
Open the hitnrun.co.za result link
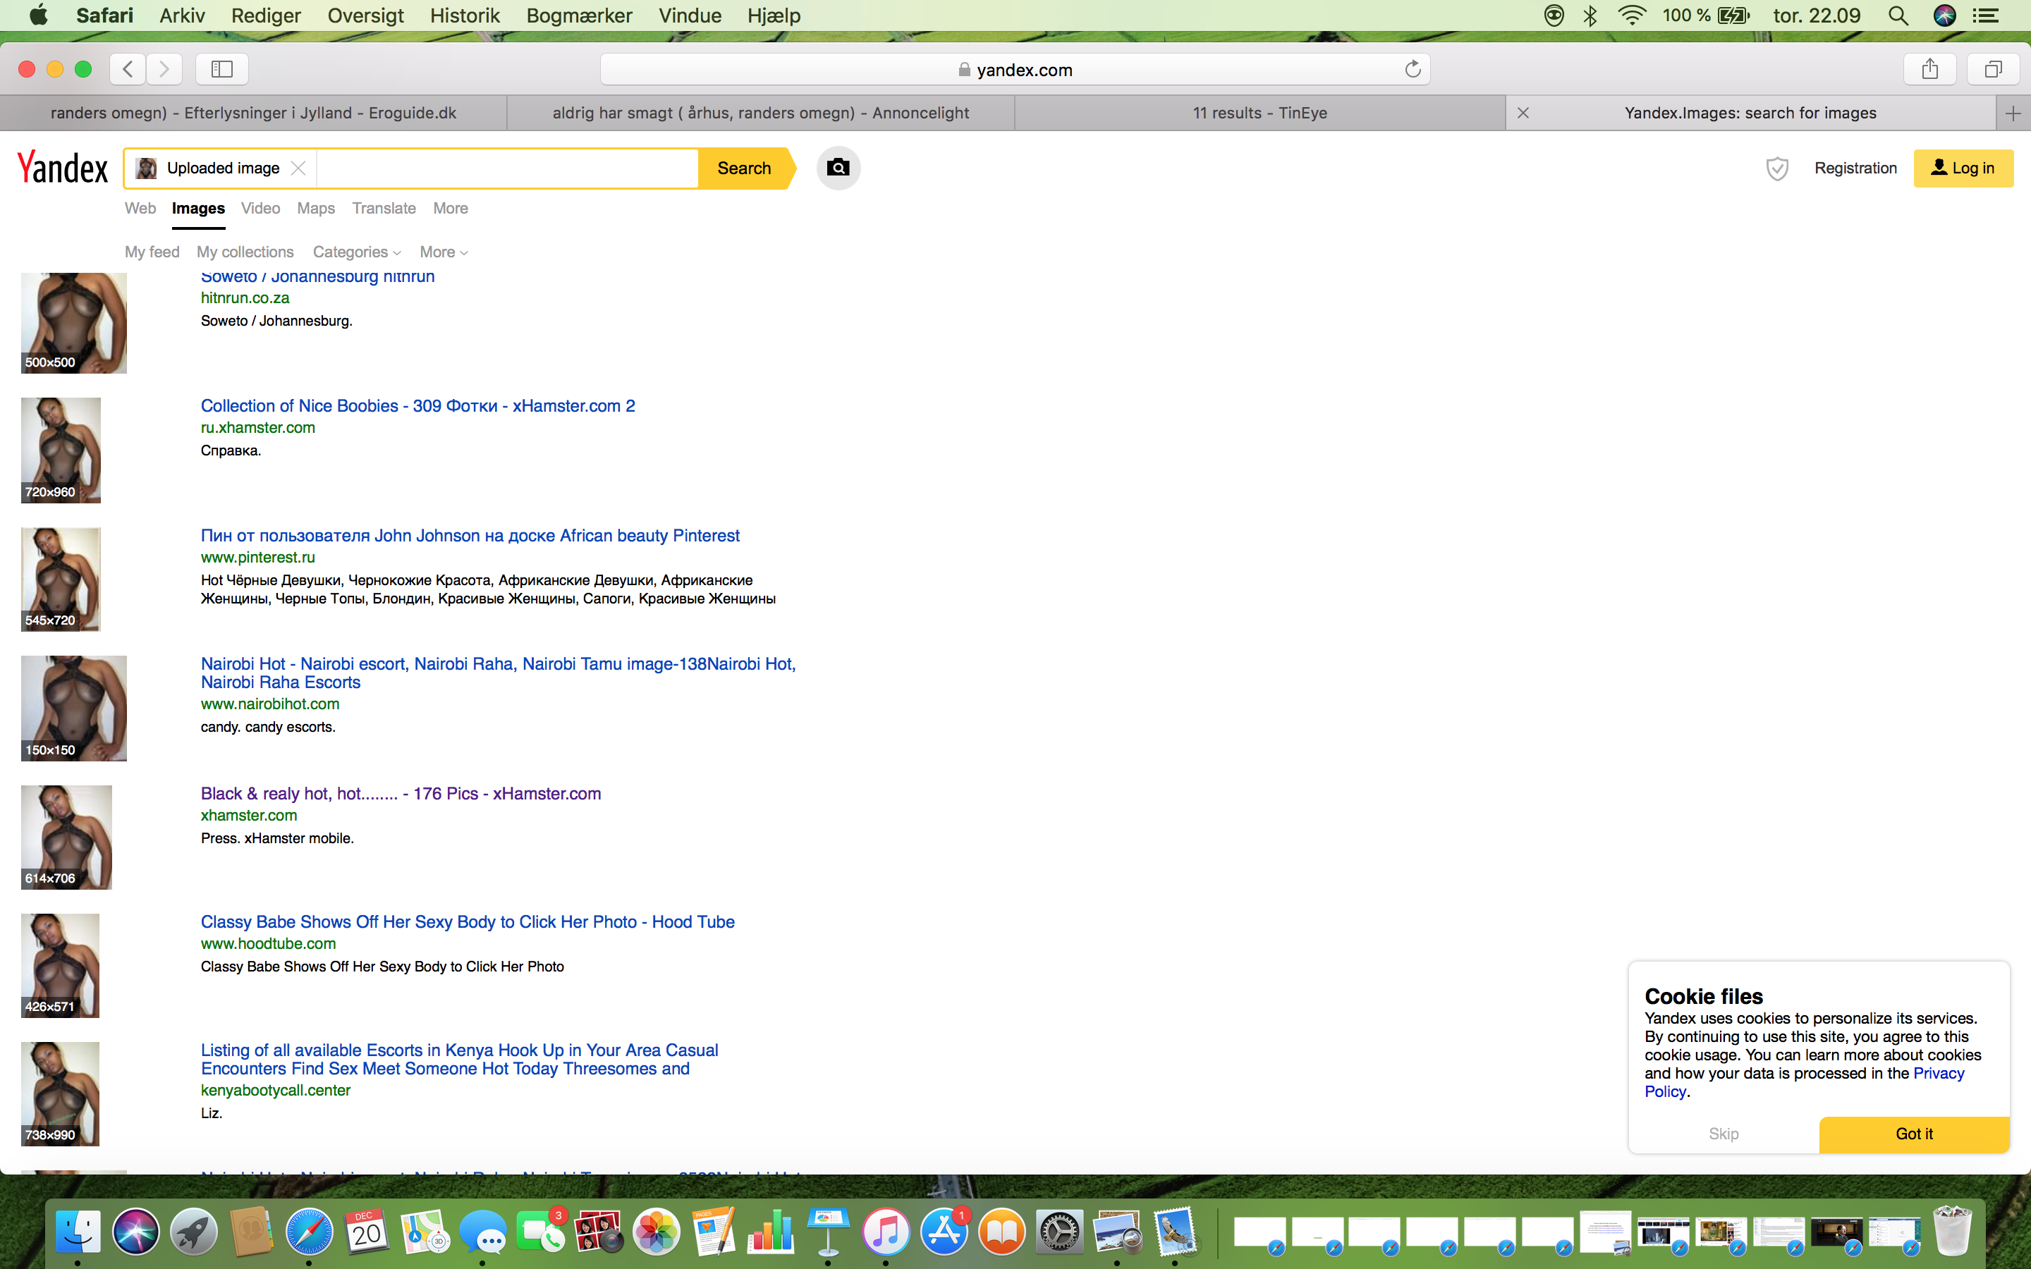click(245, 298)
